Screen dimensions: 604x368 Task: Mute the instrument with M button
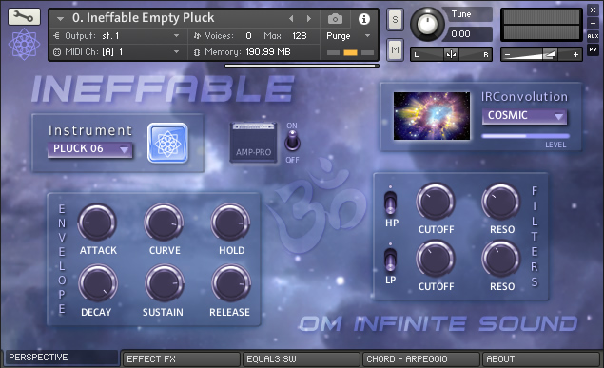pos(395,50)
